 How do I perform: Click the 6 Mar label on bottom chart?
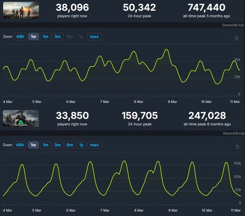point(71,211)
